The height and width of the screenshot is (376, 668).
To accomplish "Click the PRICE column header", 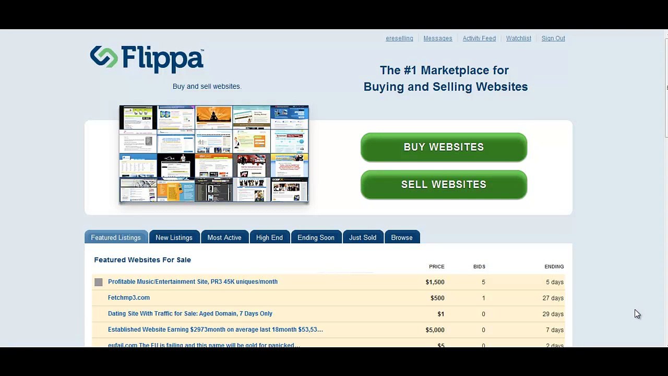I will pos(437,266).
